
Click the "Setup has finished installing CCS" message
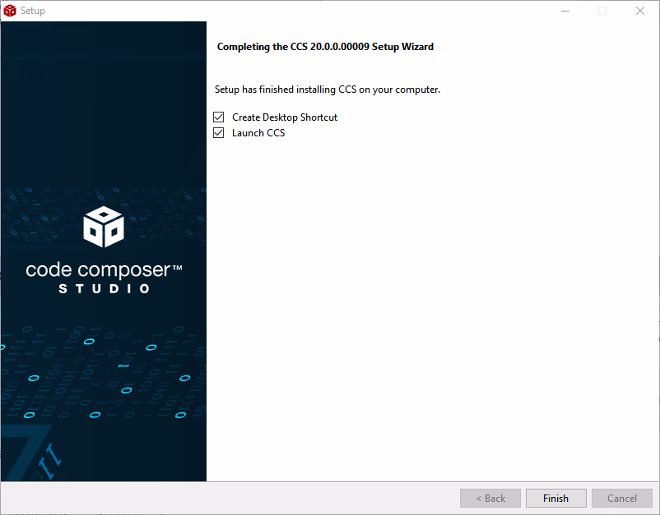[x=328, y=90]
